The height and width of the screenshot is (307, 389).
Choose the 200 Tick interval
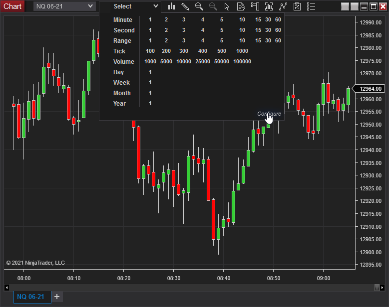[x=166, y=51]
